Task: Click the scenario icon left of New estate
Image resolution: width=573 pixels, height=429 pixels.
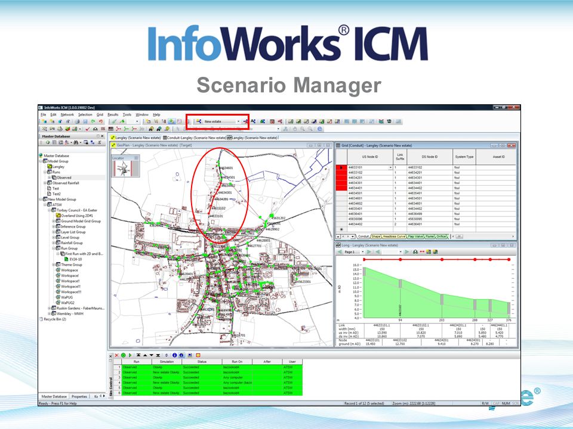Action: (198, 121)
